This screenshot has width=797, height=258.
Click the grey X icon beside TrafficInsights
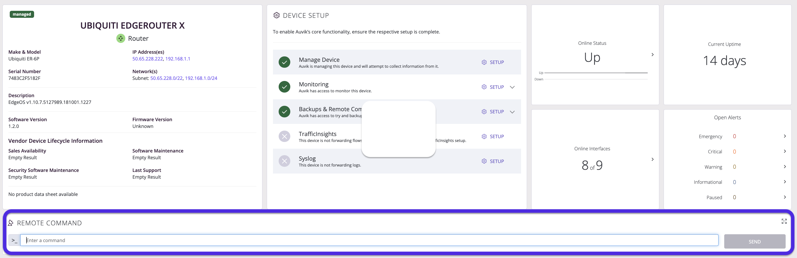284,136
